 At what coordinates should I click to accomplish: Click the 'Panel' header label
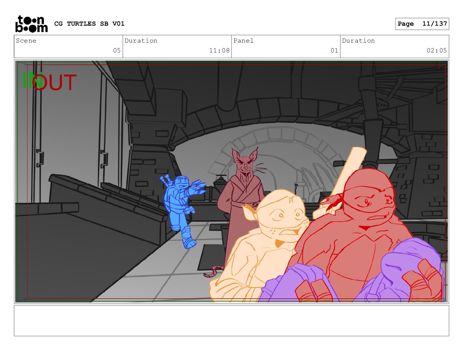(243, 41)
